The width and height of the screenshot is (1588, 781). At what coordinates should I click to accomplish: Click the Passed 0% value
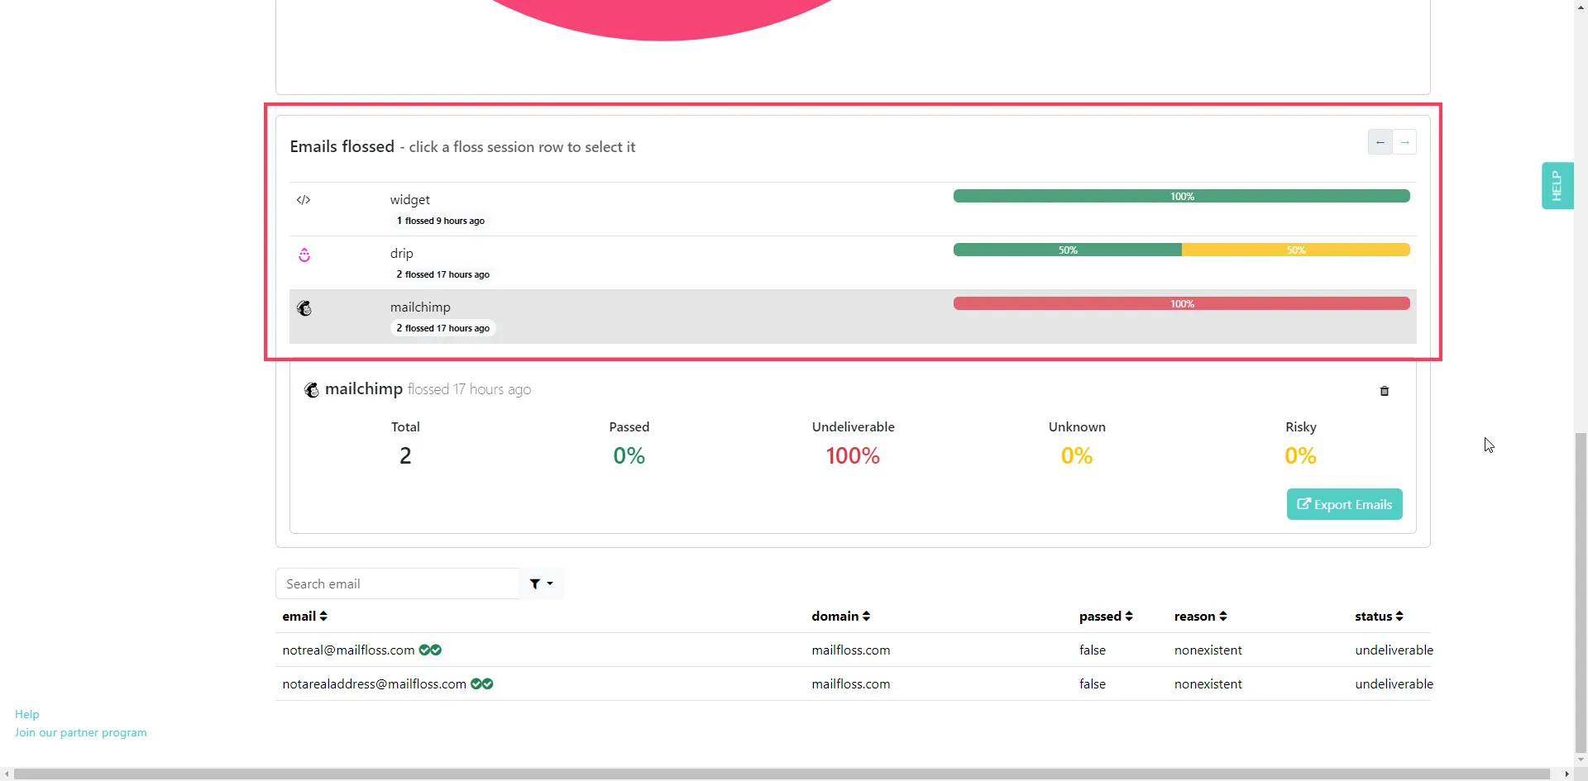coord(629,455)
